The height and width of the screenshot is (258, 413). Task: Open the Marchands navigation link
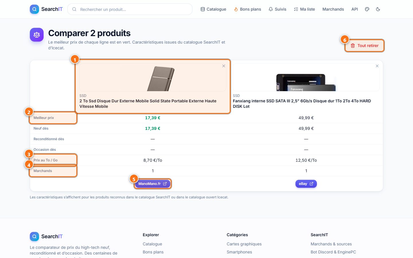coord(333,9)
